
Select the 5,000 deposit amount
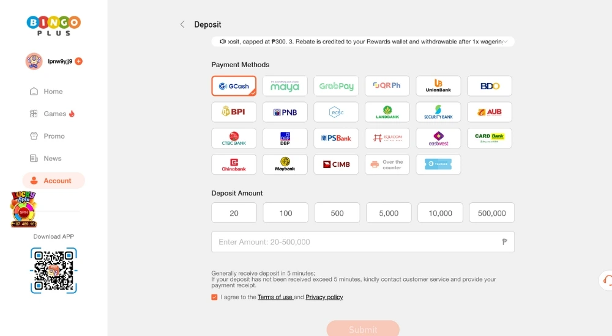click(x=389, y=213)
